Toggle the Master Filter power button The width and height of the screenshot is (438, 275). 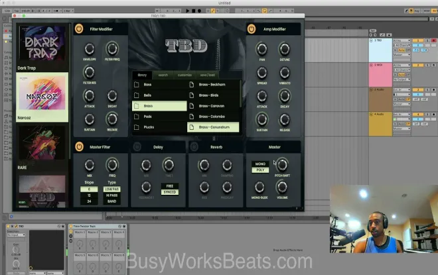point(80,146)
